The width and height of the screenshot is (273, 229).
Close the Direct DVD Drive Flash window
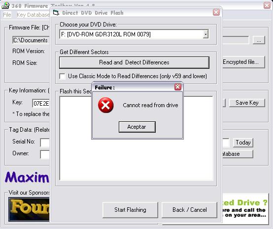216,12
